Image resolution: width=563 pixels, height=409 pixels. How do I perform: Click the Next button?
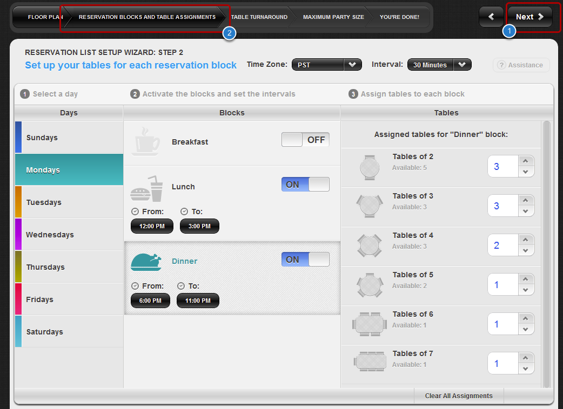[x=530, y=17]
